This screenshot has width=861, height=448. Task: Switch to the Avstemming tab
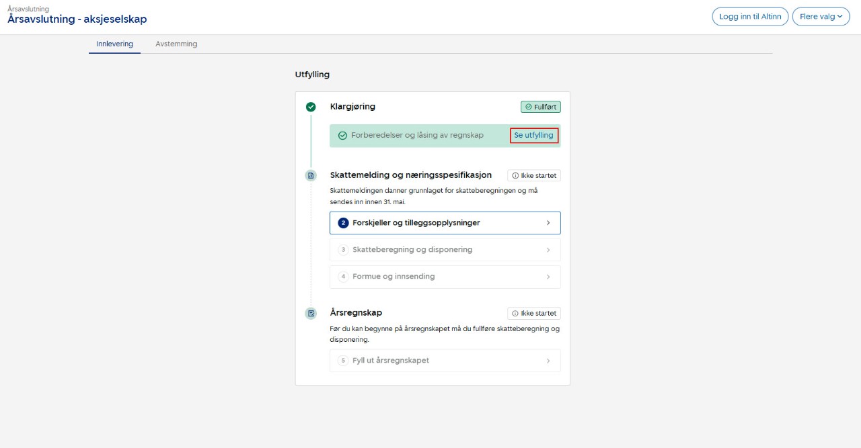tap(176, 44)
